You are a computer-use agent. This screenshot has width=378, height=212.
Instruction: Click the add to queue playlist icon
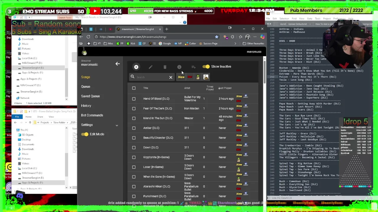[193, 67]
